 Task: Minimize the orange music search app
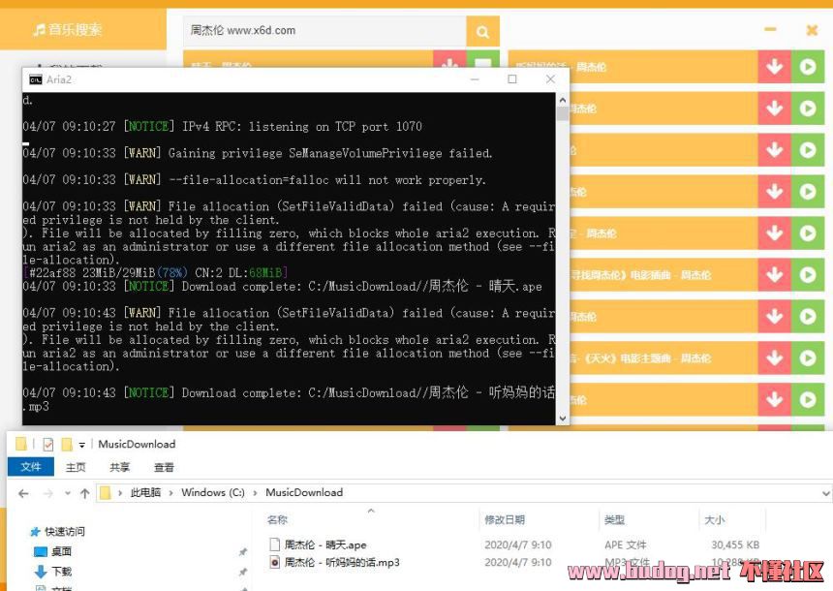[770, 30]
